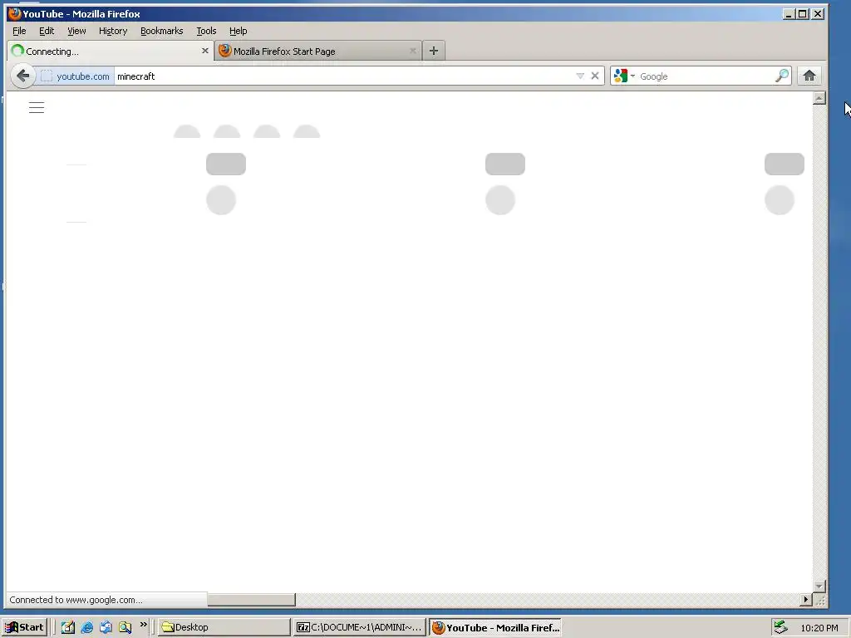Click the horizontal scrollbar right arrow
Image resolution: width=851 pixels, height=638 pixels.
point(806,600)
